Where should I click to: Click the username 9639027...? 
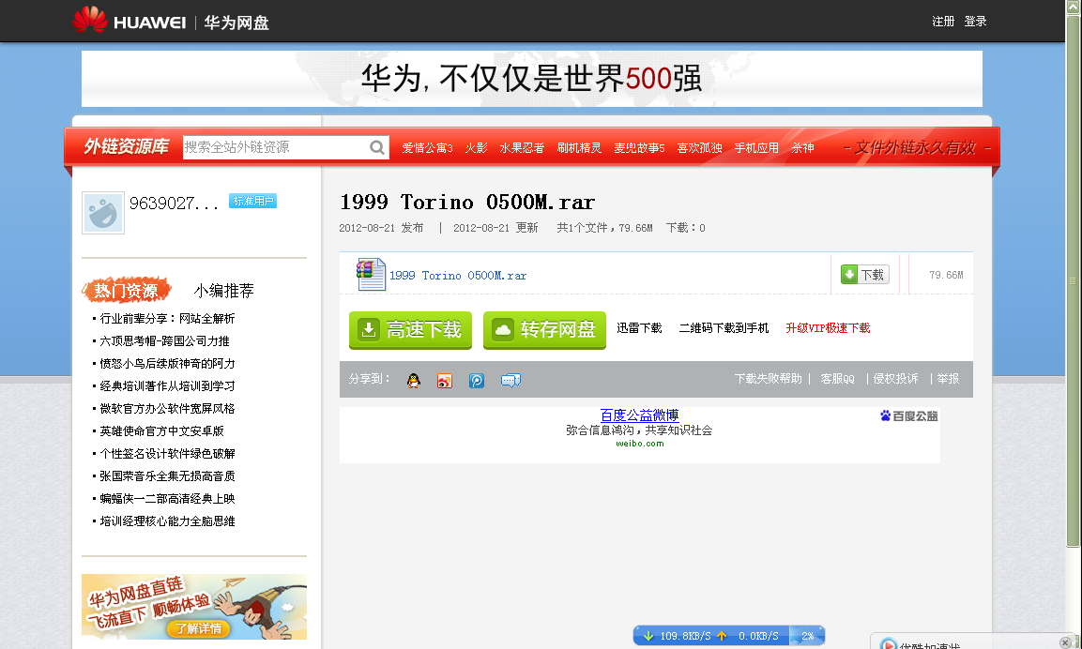click(174, 204)
